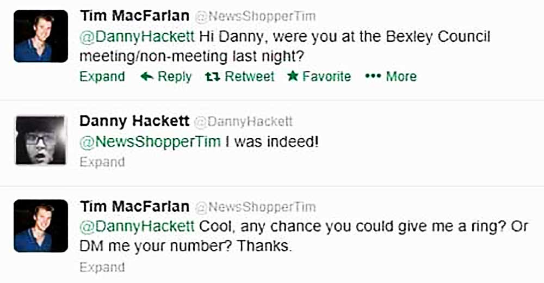Image resolution: width=544 pixels, height=283 pixels.
Task: Click the More ellipsis icon
Action: [x=372, y=77]
